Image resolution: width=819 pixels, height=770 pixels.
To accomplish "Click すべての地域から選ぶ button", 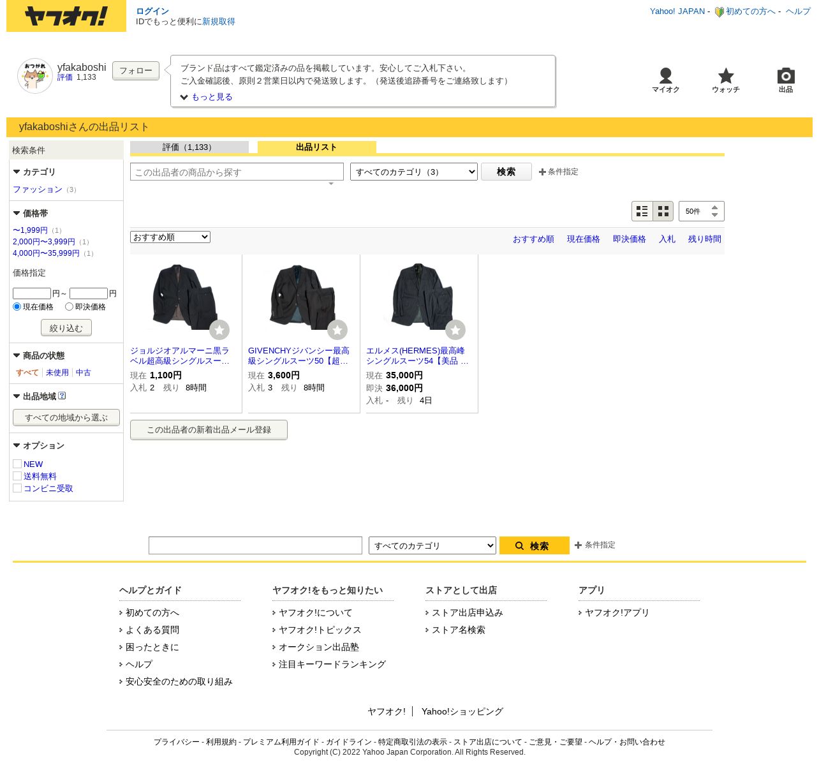I will (x=66, y=418).
